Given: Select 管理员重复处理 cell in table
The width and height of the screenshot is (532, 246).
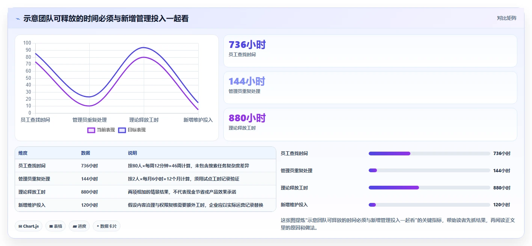Looking at the screenshot, I should pos(34,179).
